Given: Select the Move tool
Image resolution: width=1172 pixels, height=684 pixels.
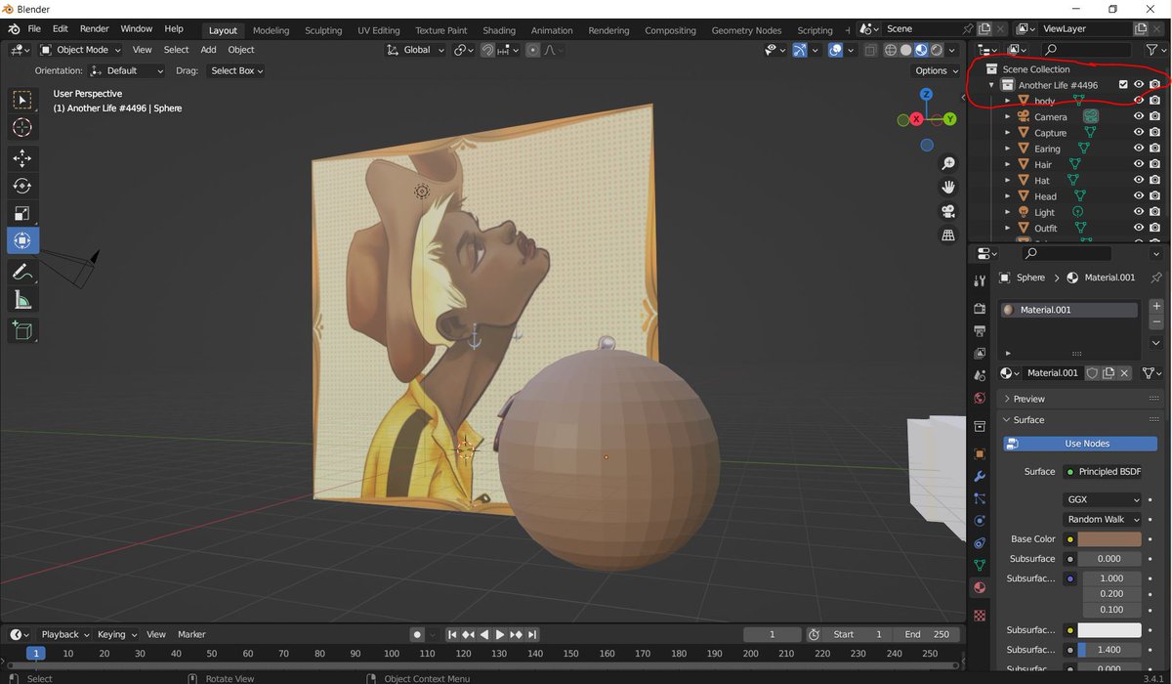Looking at the screenshot, I should (x=22, y=158).
